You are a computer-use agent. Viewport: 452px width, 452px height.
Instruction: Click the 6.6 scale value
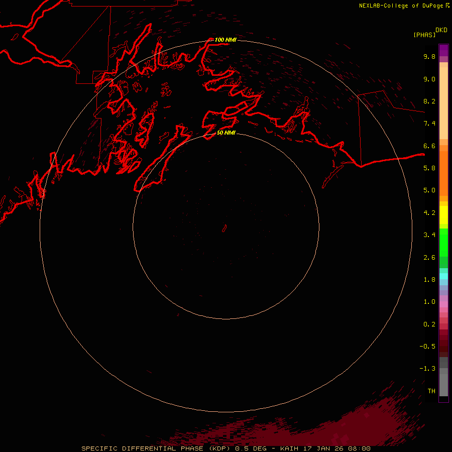coord(429,146)
